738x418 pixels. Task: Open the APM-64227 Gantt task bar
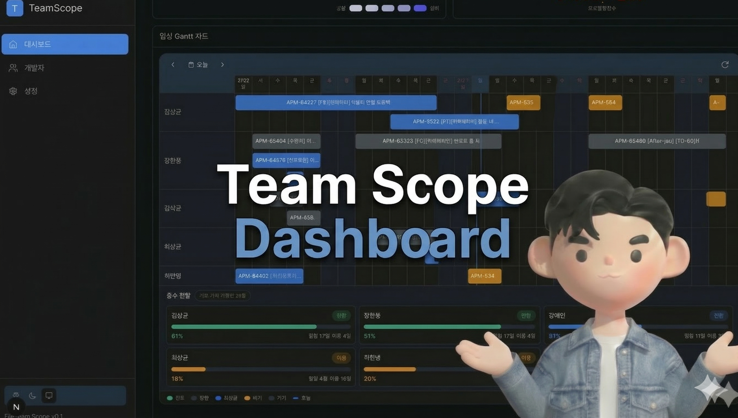336,103
